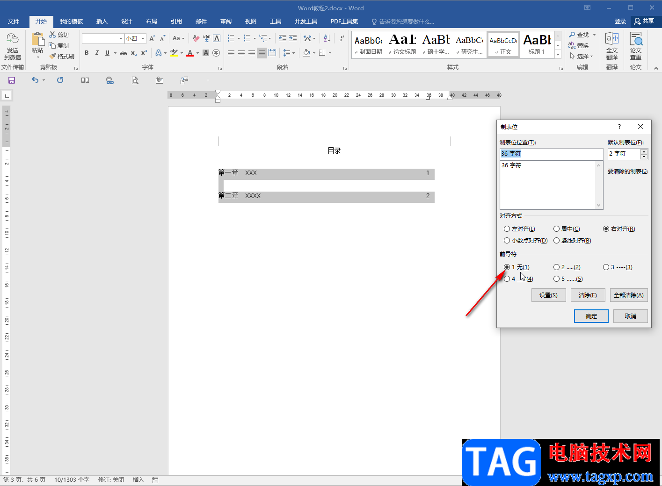Viewport: 662px width, 486px height.
Task: Apply subscript formatting
Action: (134, 53)
